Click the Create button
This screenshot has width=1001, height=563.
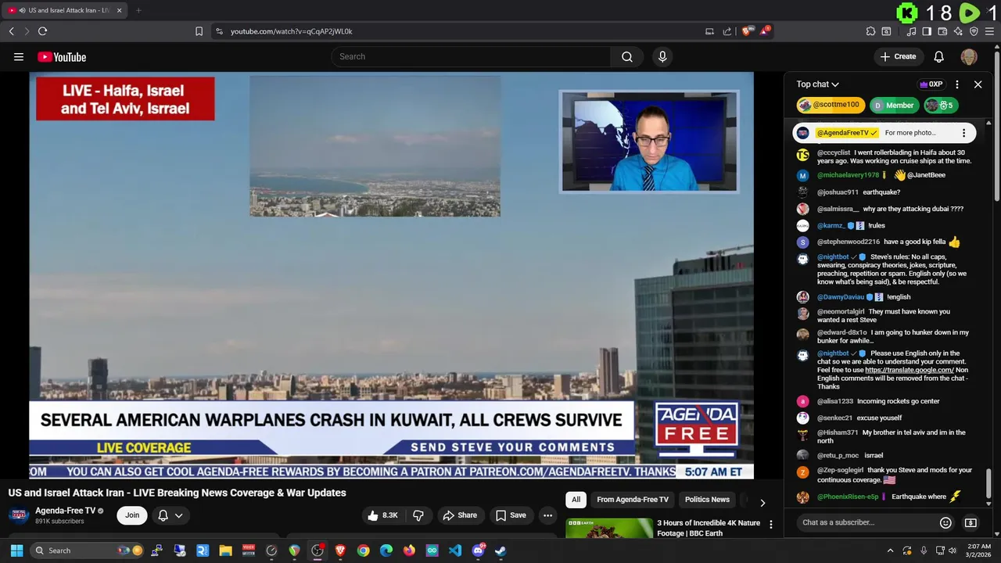pyautogui.click(x=898, y=56)
